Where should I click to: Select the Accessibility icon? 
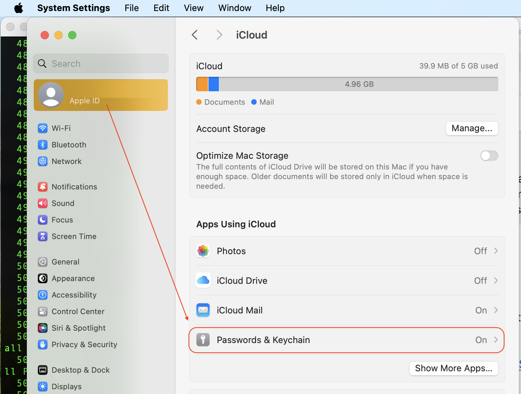(43, 295)
